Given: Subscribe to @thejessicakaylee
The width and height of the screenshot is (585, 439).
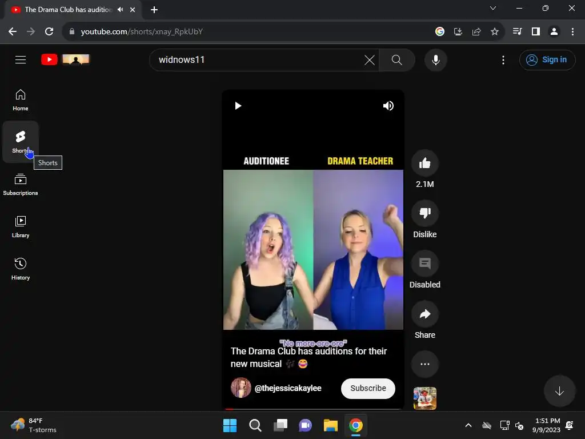Looking at the screenshot, I should [368, 388].
